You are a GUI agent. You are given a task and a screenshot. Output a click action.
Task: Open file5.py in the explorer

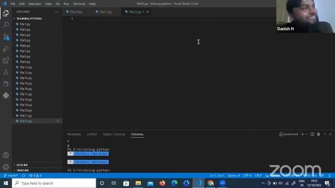pos(25,40)
